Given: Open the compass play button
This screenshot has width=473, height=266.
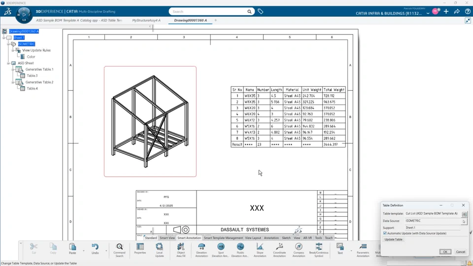Looking at the screenshot, I should point(24,14).
